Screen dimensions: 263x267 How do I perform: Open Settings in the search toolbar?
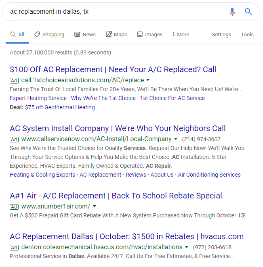coord(221,35)
